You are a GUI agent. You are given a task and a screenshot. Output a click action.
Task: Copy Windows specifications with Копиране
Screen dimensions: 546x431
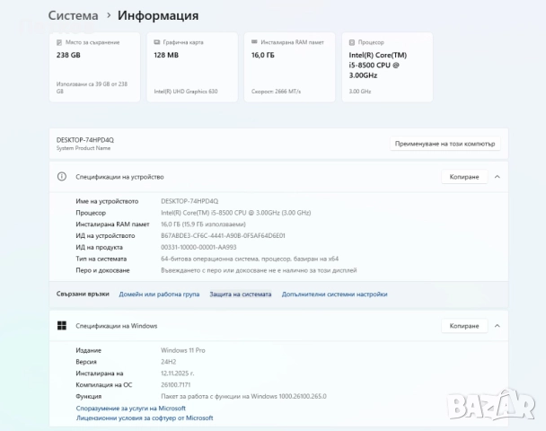click(x=464, y=326)
